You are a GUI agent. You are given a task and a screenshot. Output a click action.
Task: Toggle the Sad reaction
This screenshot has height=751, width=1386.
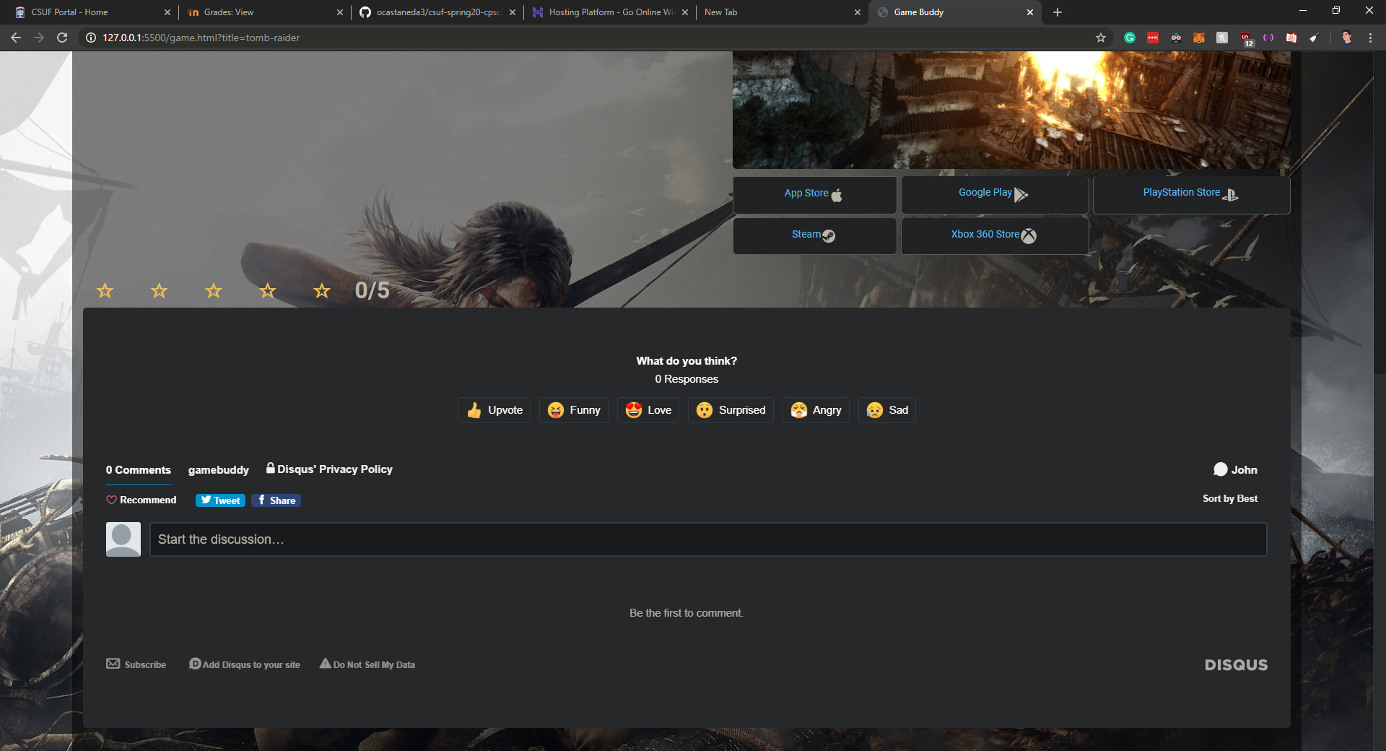[887, 410]
